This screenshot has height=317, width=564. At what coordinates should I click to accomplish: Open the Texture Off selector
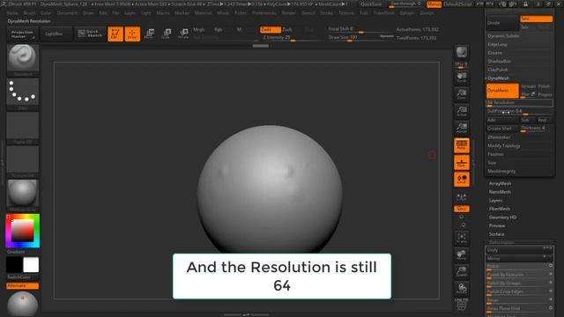(23, 159)
